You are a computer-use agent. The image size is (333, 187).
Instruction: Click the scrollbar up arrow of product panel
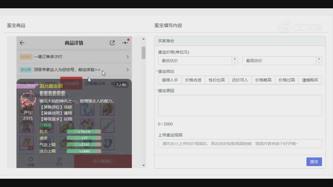point(144,39)
